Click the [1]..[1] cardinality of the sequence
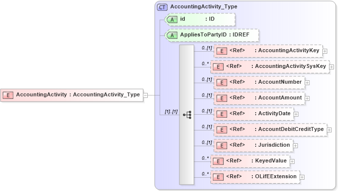This screenshot has width=338, height=191. [171, 112]
